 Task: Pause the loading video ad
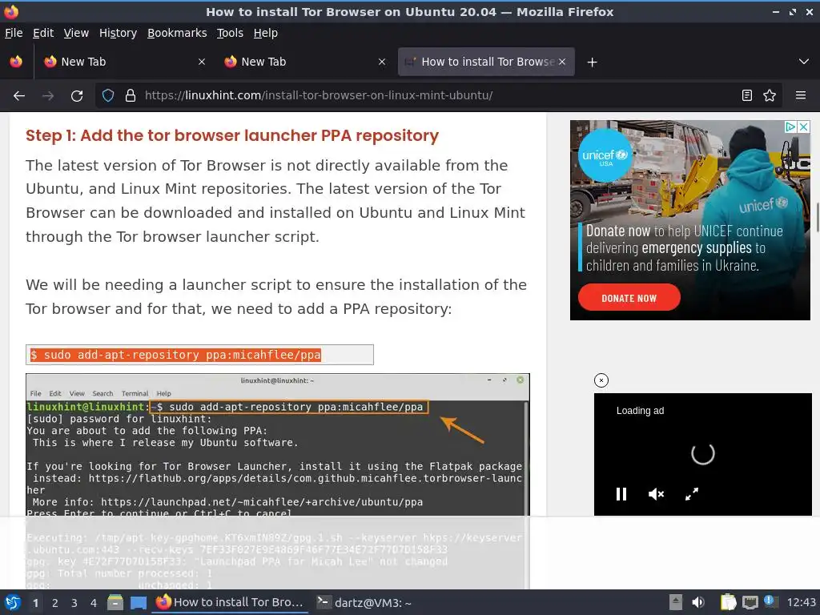point(621,494)
